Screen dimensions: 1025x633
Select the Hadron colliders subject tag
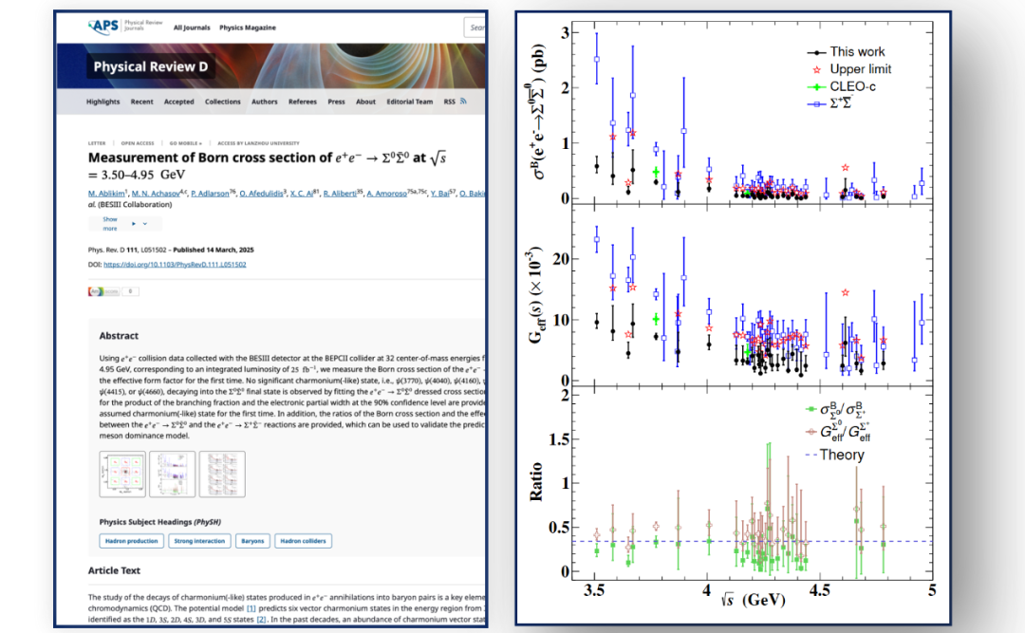[x=304, y=541]
